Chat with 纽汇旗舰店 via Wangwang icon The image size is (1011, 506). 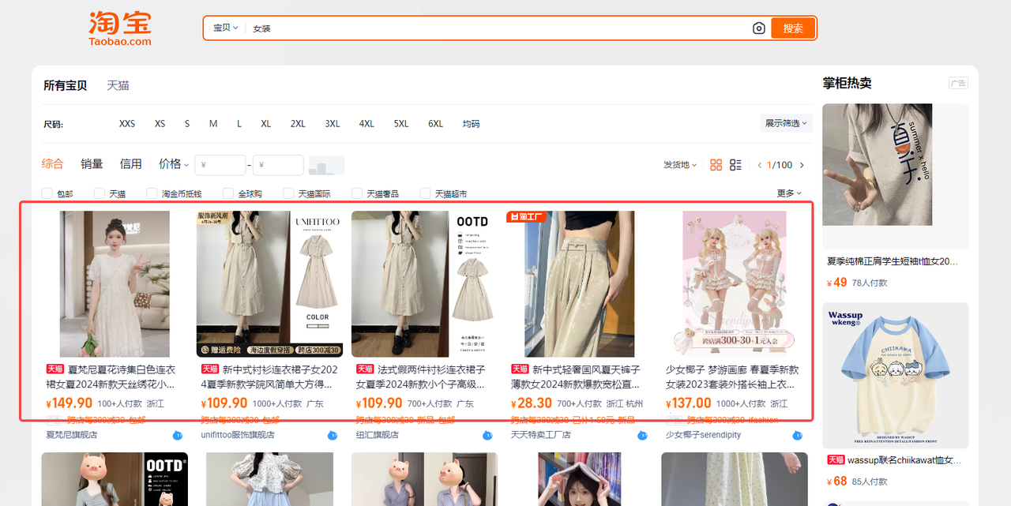[487, 435]
